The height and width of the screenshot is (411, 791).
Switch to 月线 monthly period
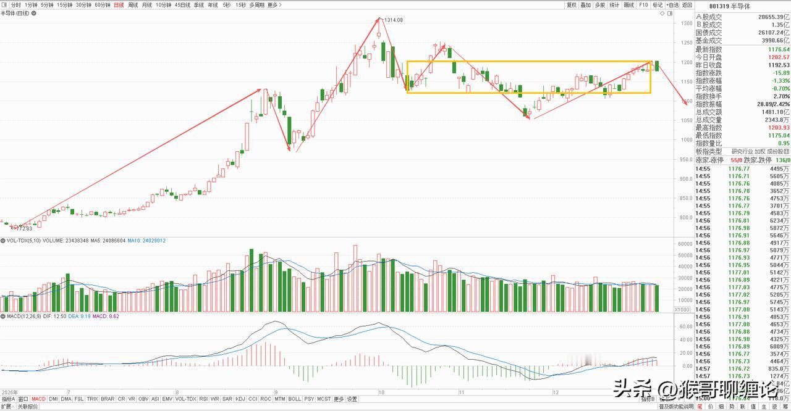tap(147, 4)
